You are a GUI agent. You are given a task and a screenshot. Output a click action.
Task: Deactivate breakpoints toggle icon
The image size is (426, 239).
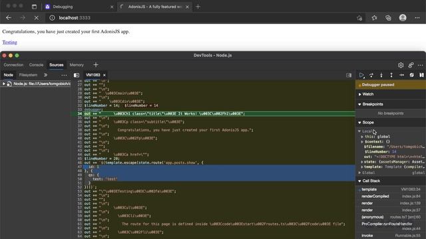click(x=411, y=75)
